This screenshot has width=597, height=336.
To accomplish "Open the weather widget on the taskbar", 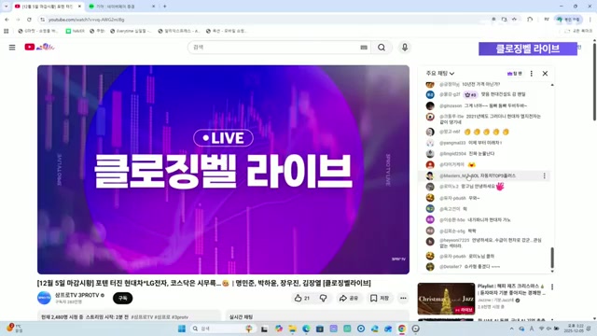I will click(15, 328).
